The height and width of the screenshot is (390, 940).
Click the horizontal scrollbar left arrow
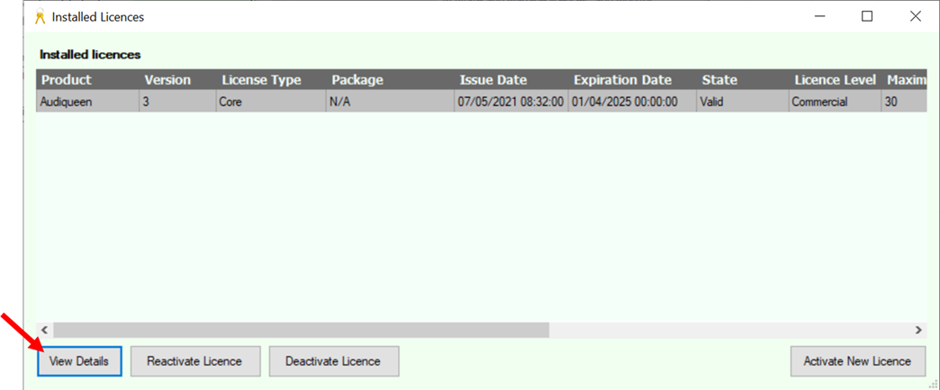click(44, 330)
